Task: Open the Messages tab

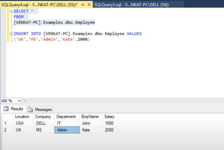Action: tap(40, 109)
